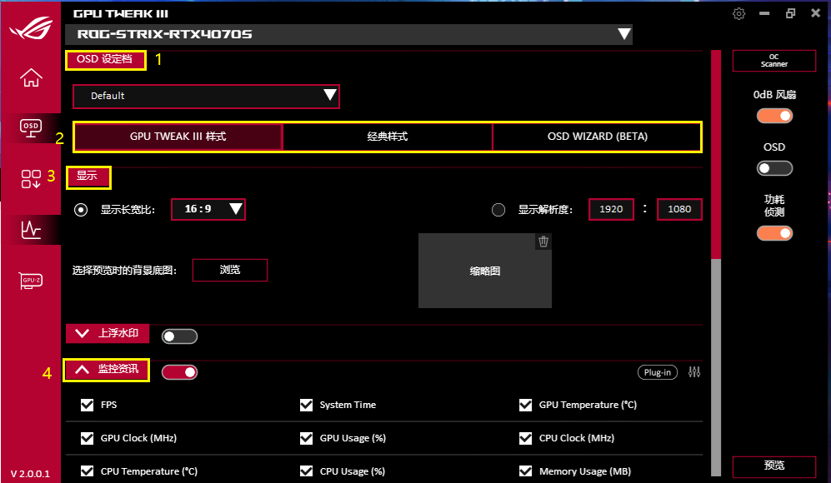Open the Default OSD profile dropdown

point(206,96)
